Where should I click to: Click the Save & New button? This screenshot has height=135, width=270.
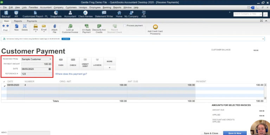click(235, 133)
